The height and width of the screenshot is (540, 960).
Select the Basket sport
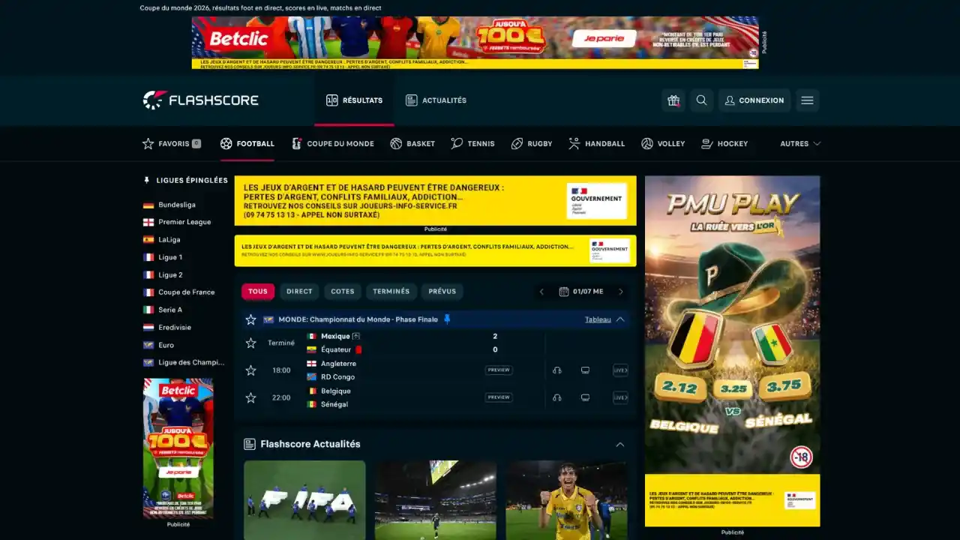tap(412, 143)
